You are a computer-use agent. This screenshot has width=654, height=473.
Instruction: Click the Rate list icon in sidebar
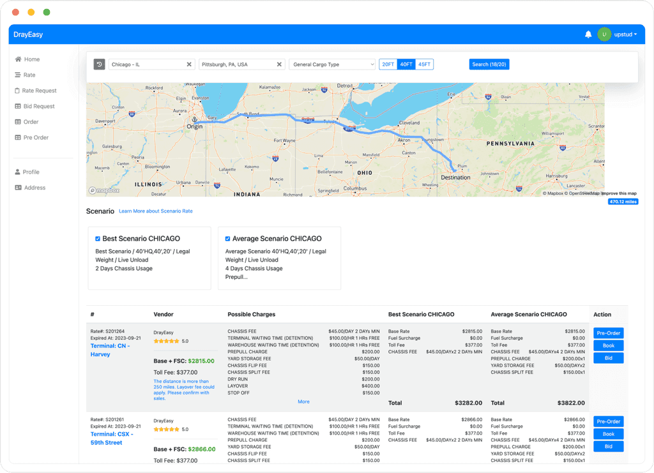pyautogui.click(x=17, y=75)
